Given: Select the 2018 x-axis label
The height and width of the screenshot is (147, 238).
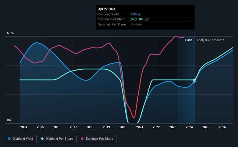Looking at the screenshot, I should 90,127.
